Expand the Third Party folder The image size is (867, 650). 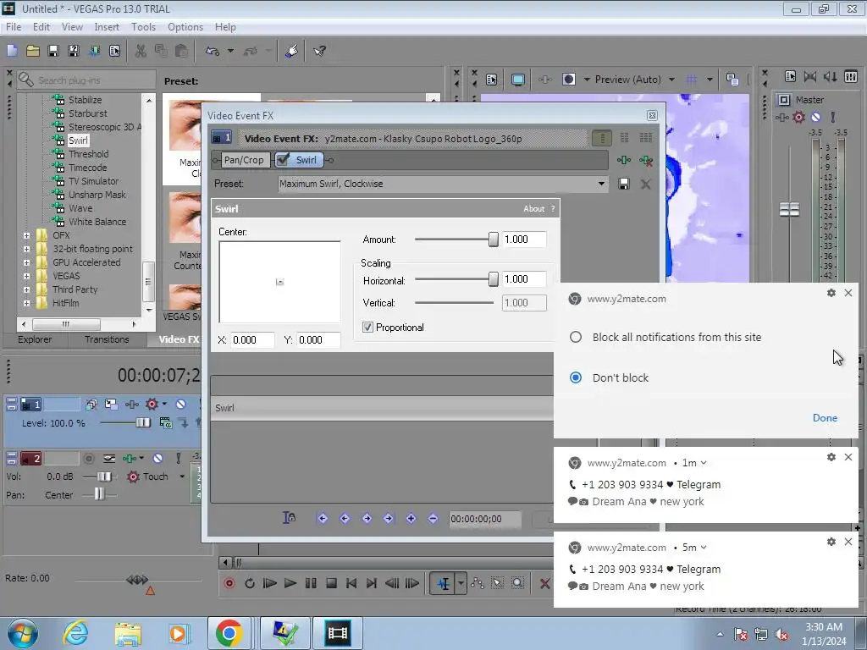(26, 289)
